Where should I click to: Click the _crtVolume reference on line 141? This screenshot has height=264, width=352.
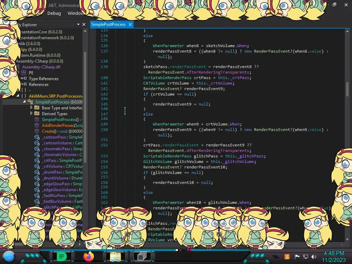click(x=220, y=83)
